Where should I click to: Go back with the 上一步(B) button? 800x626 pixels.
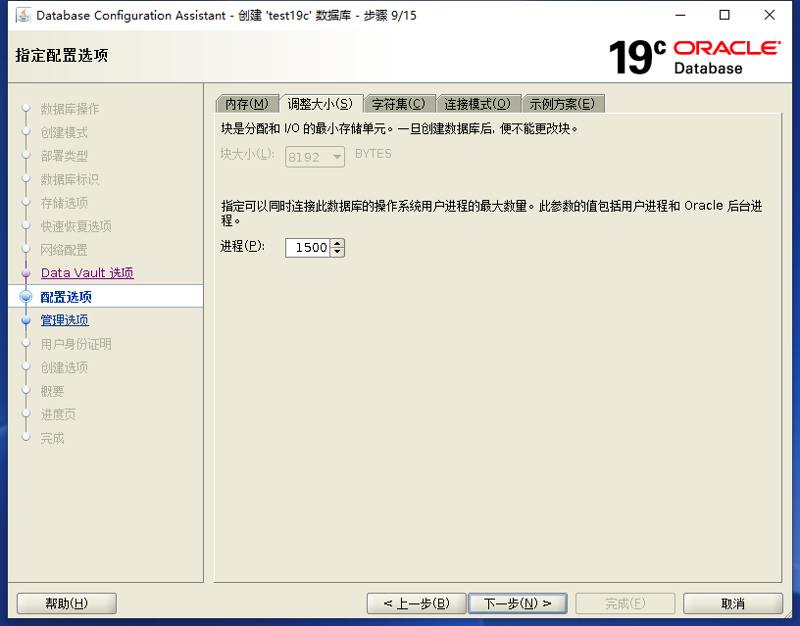tap(417, 603)
